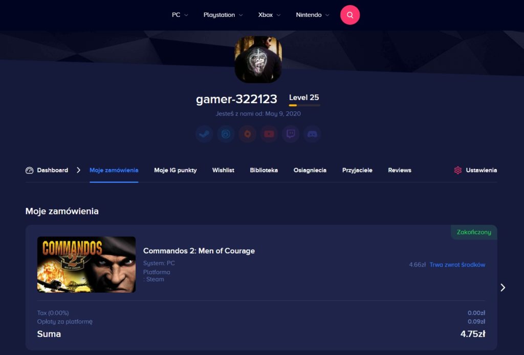Open the Playstation dropdown menu
Screen dimensions: 524x355
(x=223, y=15)
